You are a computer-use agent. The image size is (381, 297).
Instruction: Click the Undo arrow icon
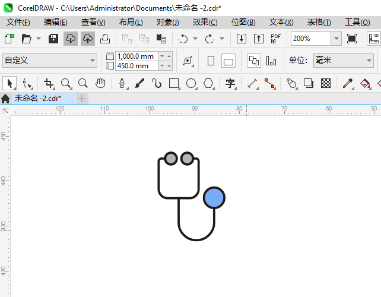(183, 39)
